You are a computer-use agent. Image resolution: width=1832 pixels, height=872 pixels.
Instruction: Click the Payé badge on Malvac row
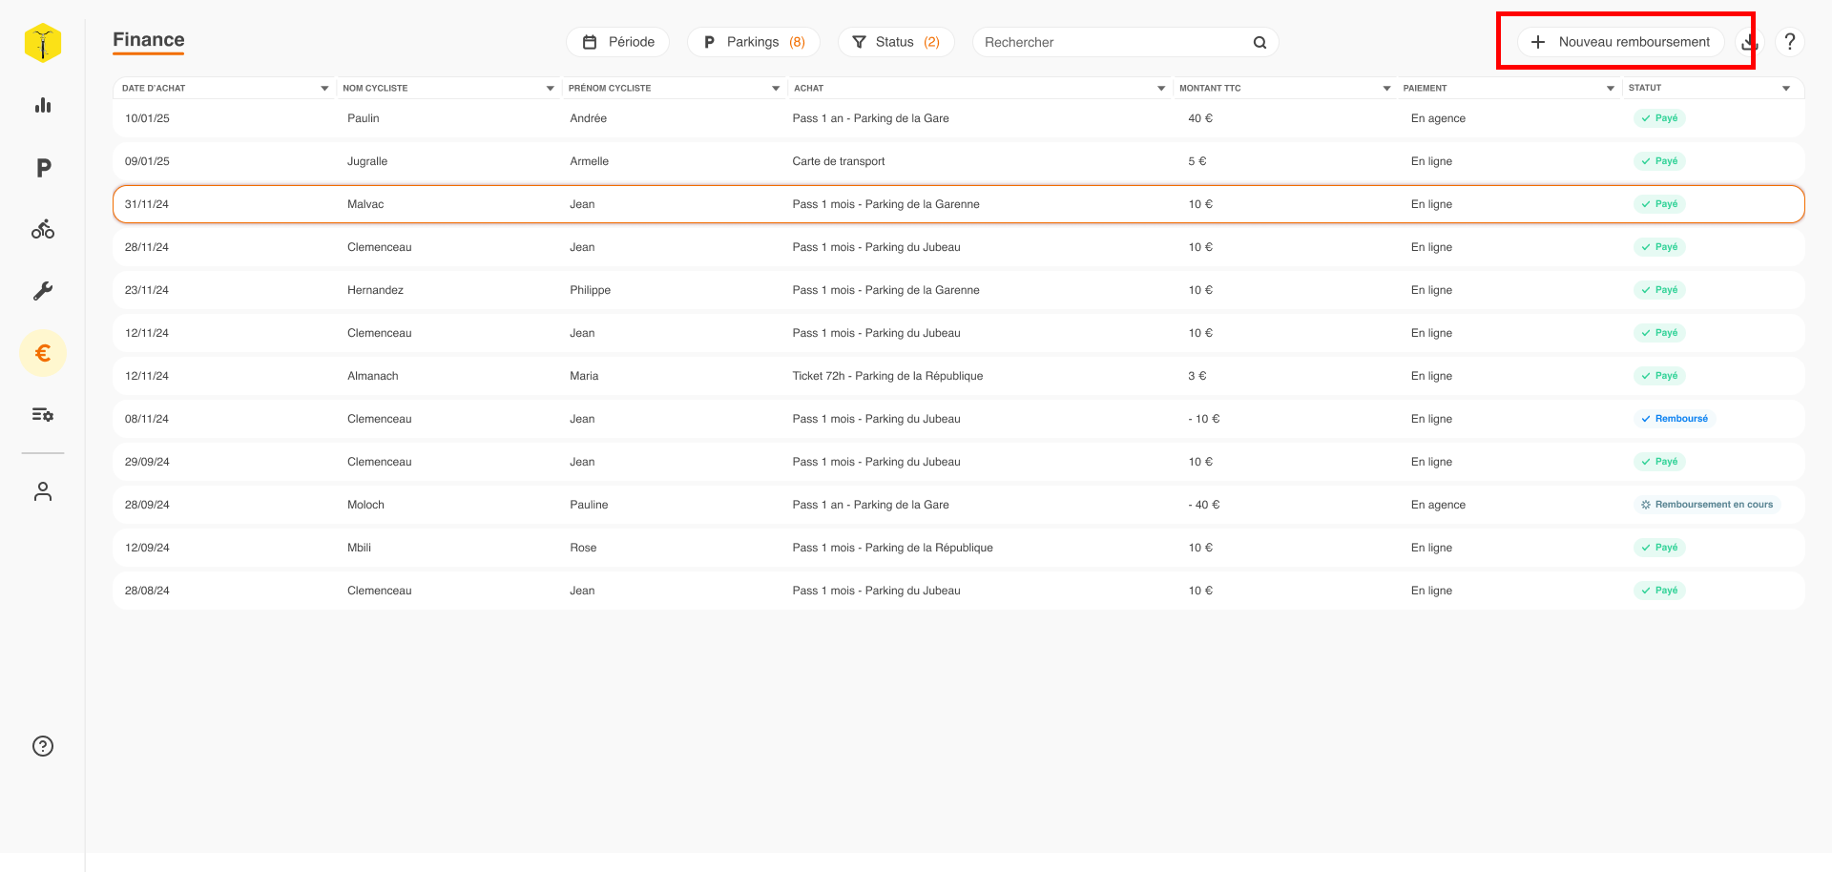[x=1659, y=204]
